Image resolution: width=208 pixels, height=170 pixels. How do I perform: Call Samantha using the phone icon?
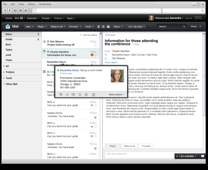coord(67,95)
